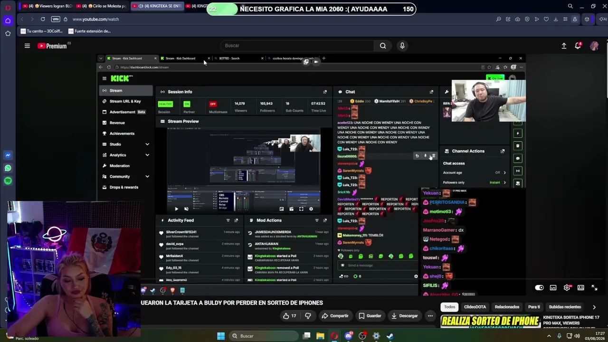
Task: Open the YouTube guide hamburger menu
Action: (x=27, y=46)
